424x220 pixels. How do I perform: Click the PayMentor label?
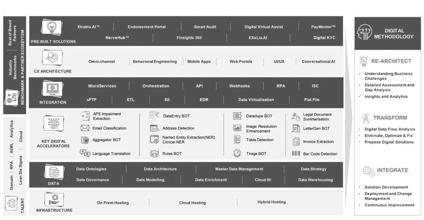tap(323, 27)
